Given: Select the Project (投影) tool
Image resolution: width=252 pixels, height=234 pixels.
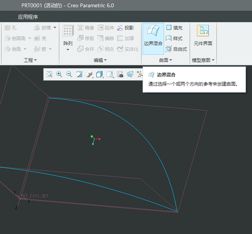Looking at the screenshot, I should pos(125,28).
